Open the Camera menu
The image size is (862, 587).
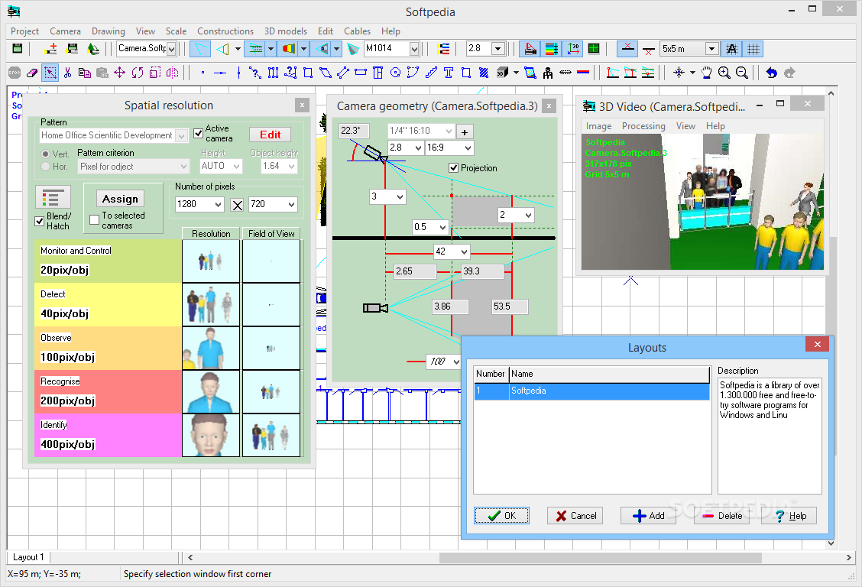click(65, 31)
